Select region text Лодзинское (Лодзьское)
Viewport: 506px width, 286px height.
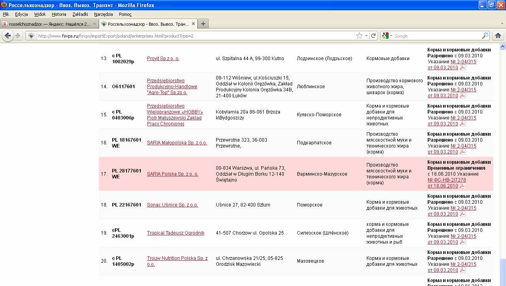click(325, 59)
